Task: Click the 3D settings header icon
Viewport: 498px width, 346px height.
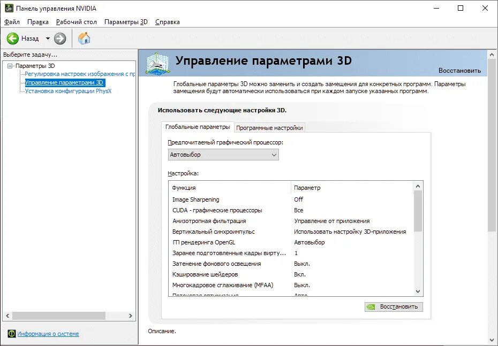Action: (x=158, y=64)
